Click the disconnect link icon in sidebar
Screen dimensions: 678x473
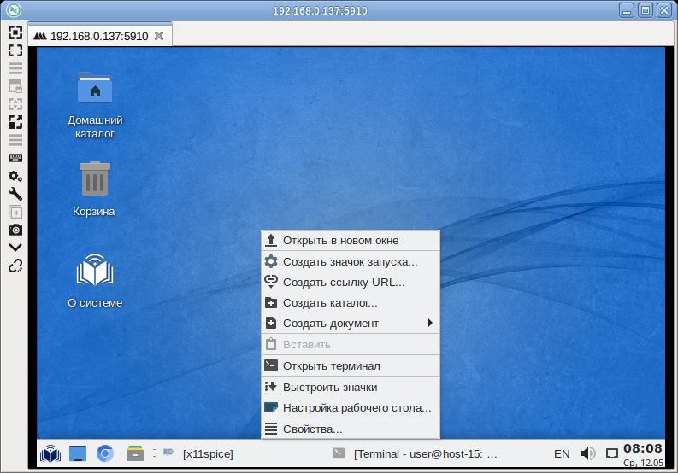[x=15, y=266]
